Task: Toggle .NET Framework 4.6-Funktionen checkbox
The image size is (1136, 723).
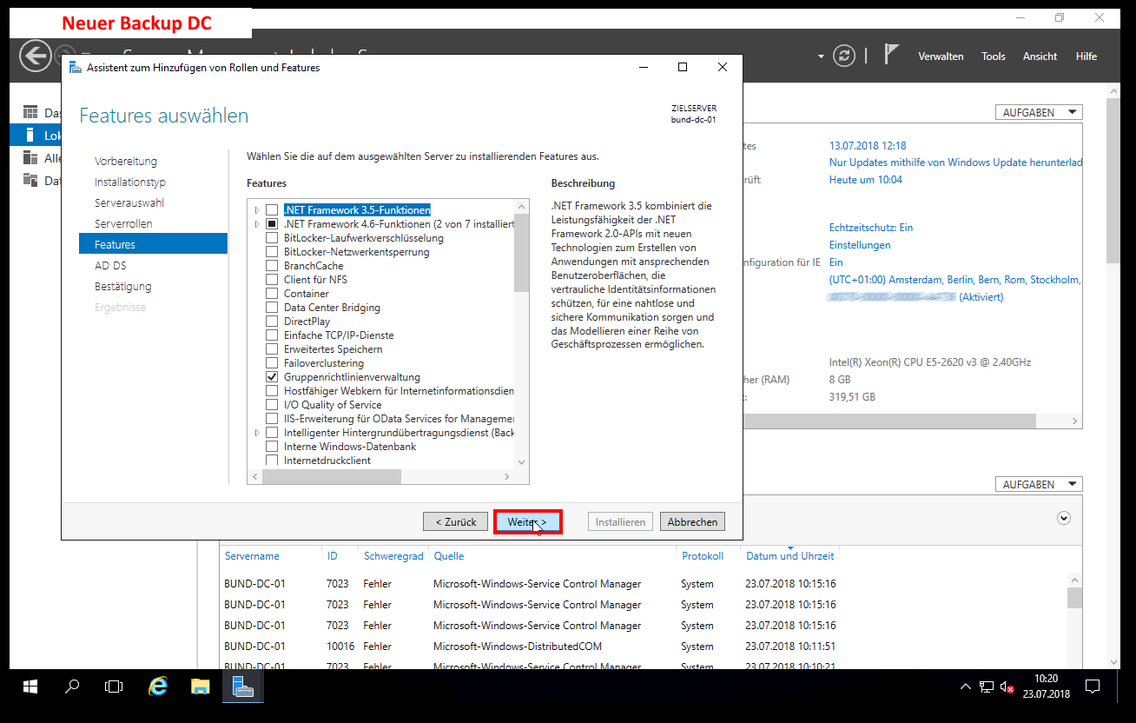Action: 272,224
